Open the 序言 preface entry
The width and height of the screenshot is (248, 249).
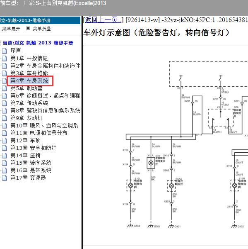coord(16,51)
